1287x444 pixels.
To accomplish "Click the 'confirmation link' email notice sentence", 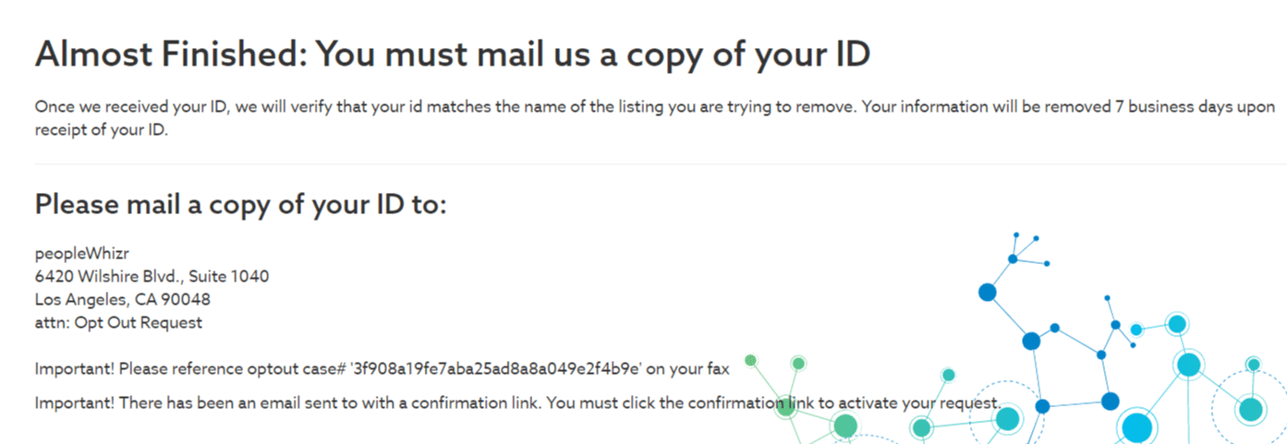I will pyautogui.click(x=518, y=403).
